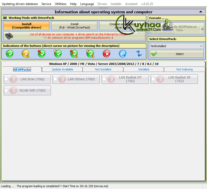Select the LAN Realtek XP 17023 driver pack
This screenshot has height=189, width=207.
174,79
